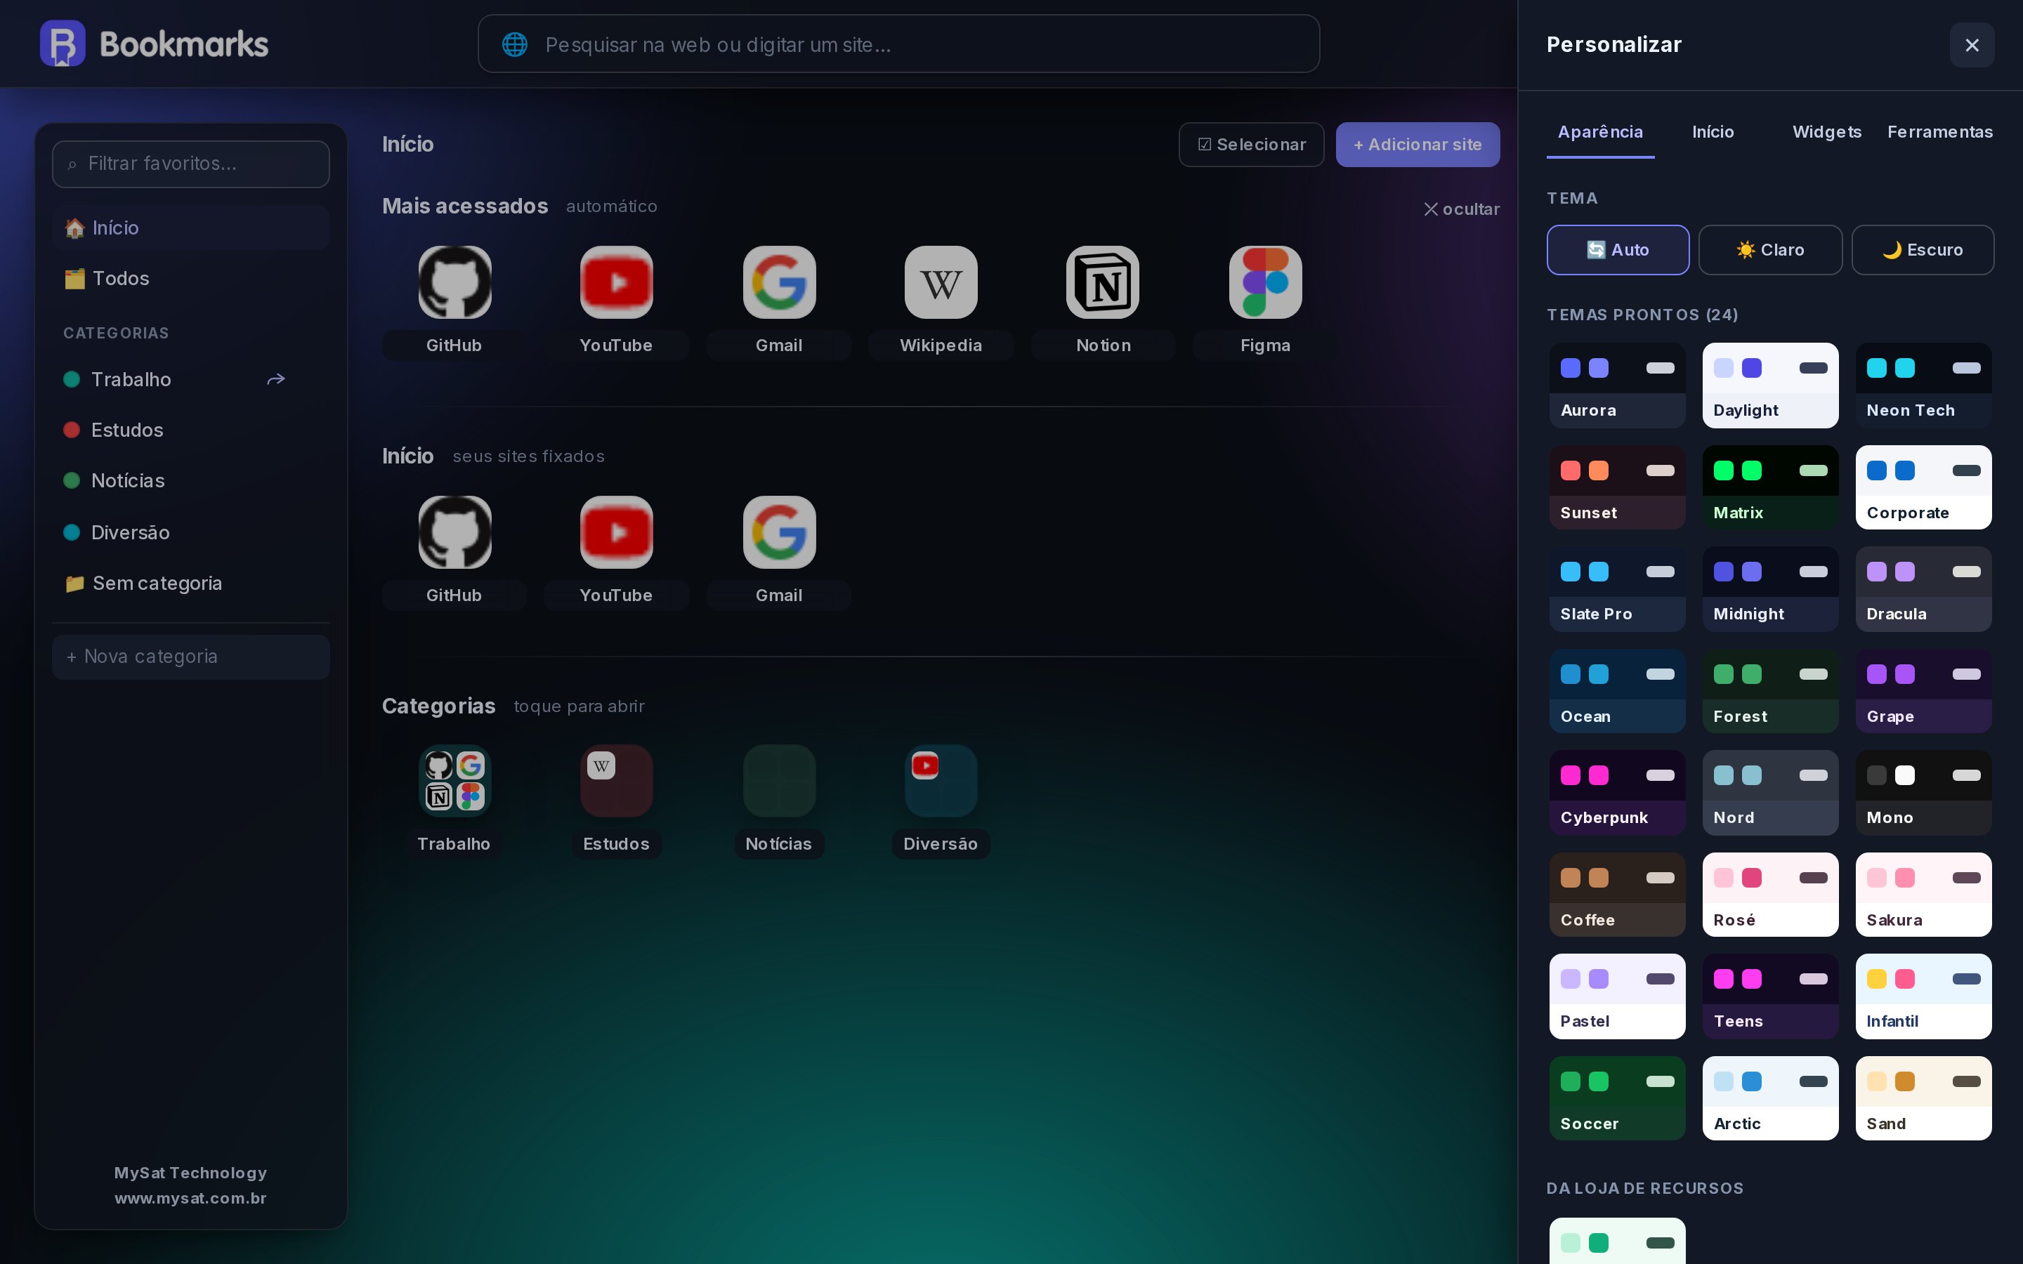Open pinned Gmail icon in seus sites fixados
The image size is (2023, 1264).
(x=779, y=532)
